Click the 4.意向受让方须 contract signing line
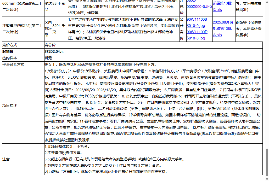The height and width of the screenshot is (181, 269). tap(103, 165)
